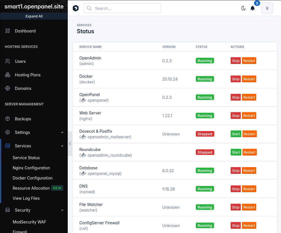Screen dimensions: 281x233
Task: Collapse the Services menu chevron
Action: click(x=62, y=146)
